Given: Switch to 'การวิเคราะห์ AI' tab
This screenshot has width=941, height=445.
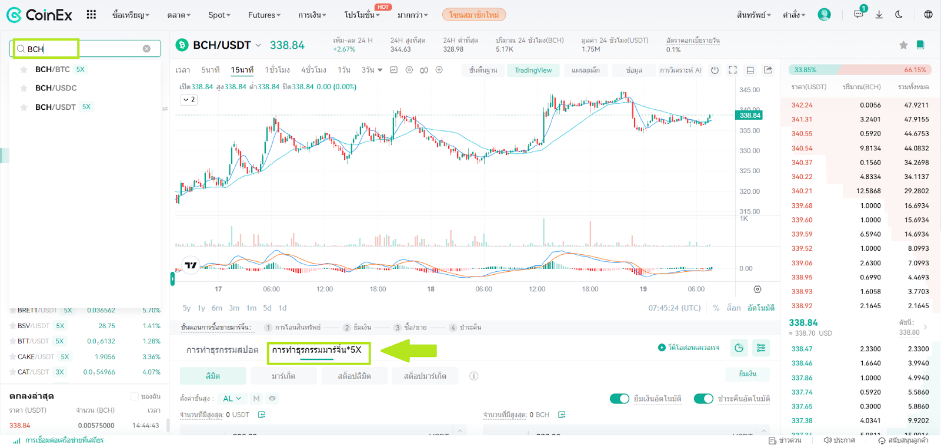Looking at the screenshot, I should coord(680,70).
